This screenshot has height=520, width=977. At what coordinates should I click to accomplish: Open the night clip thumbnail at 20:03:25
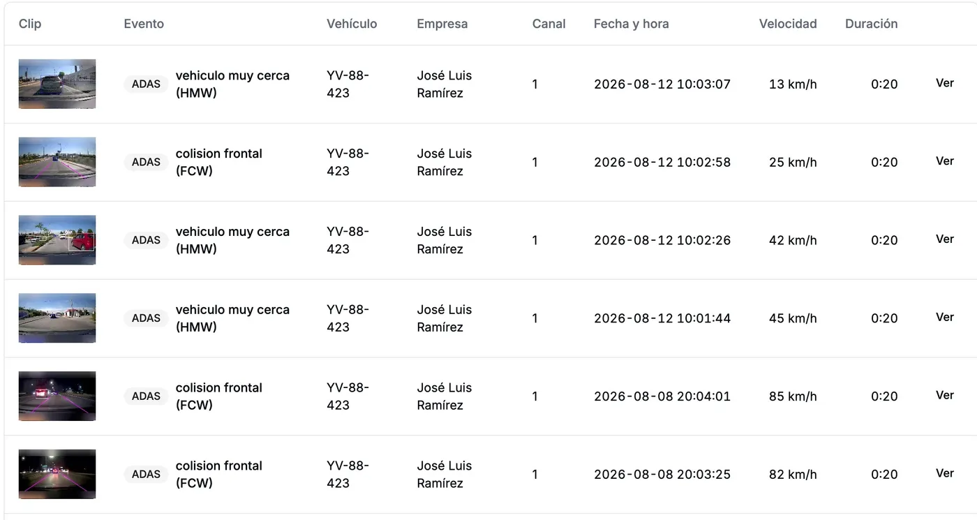(57, 475)
